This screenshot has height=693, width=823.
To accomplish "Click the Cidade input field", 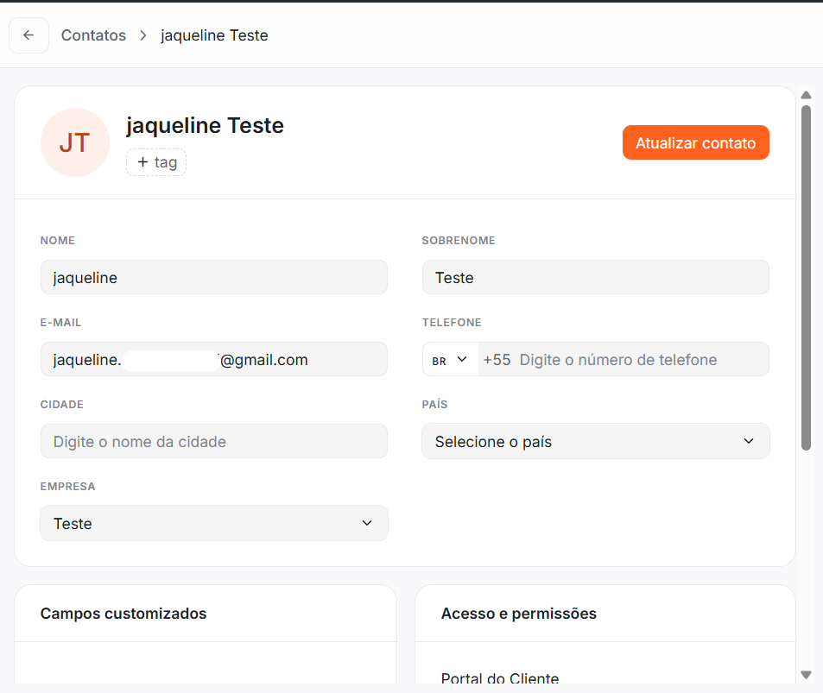I will 214,441.
